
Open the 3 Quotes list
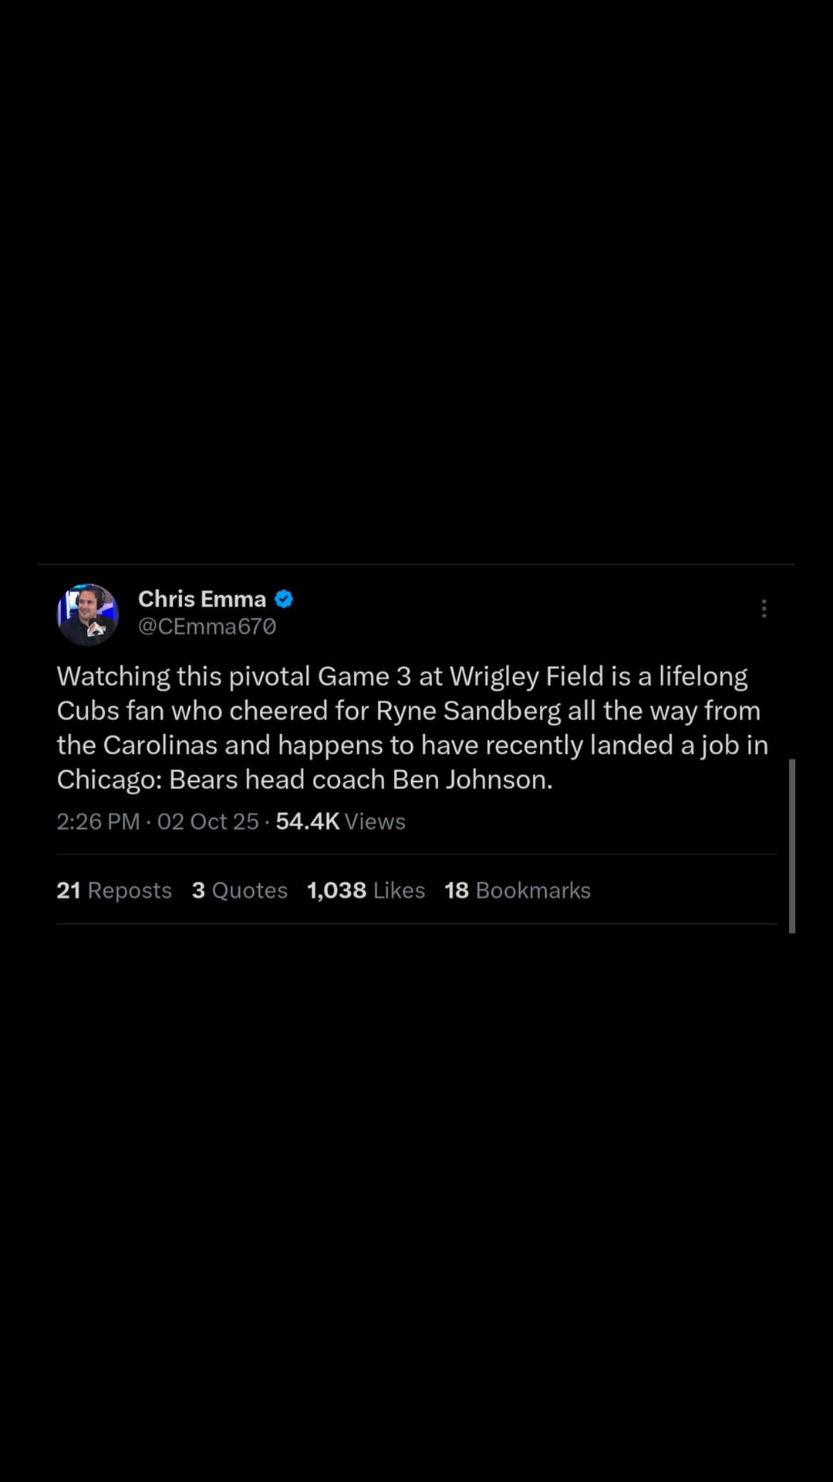[x=239, y=890]
